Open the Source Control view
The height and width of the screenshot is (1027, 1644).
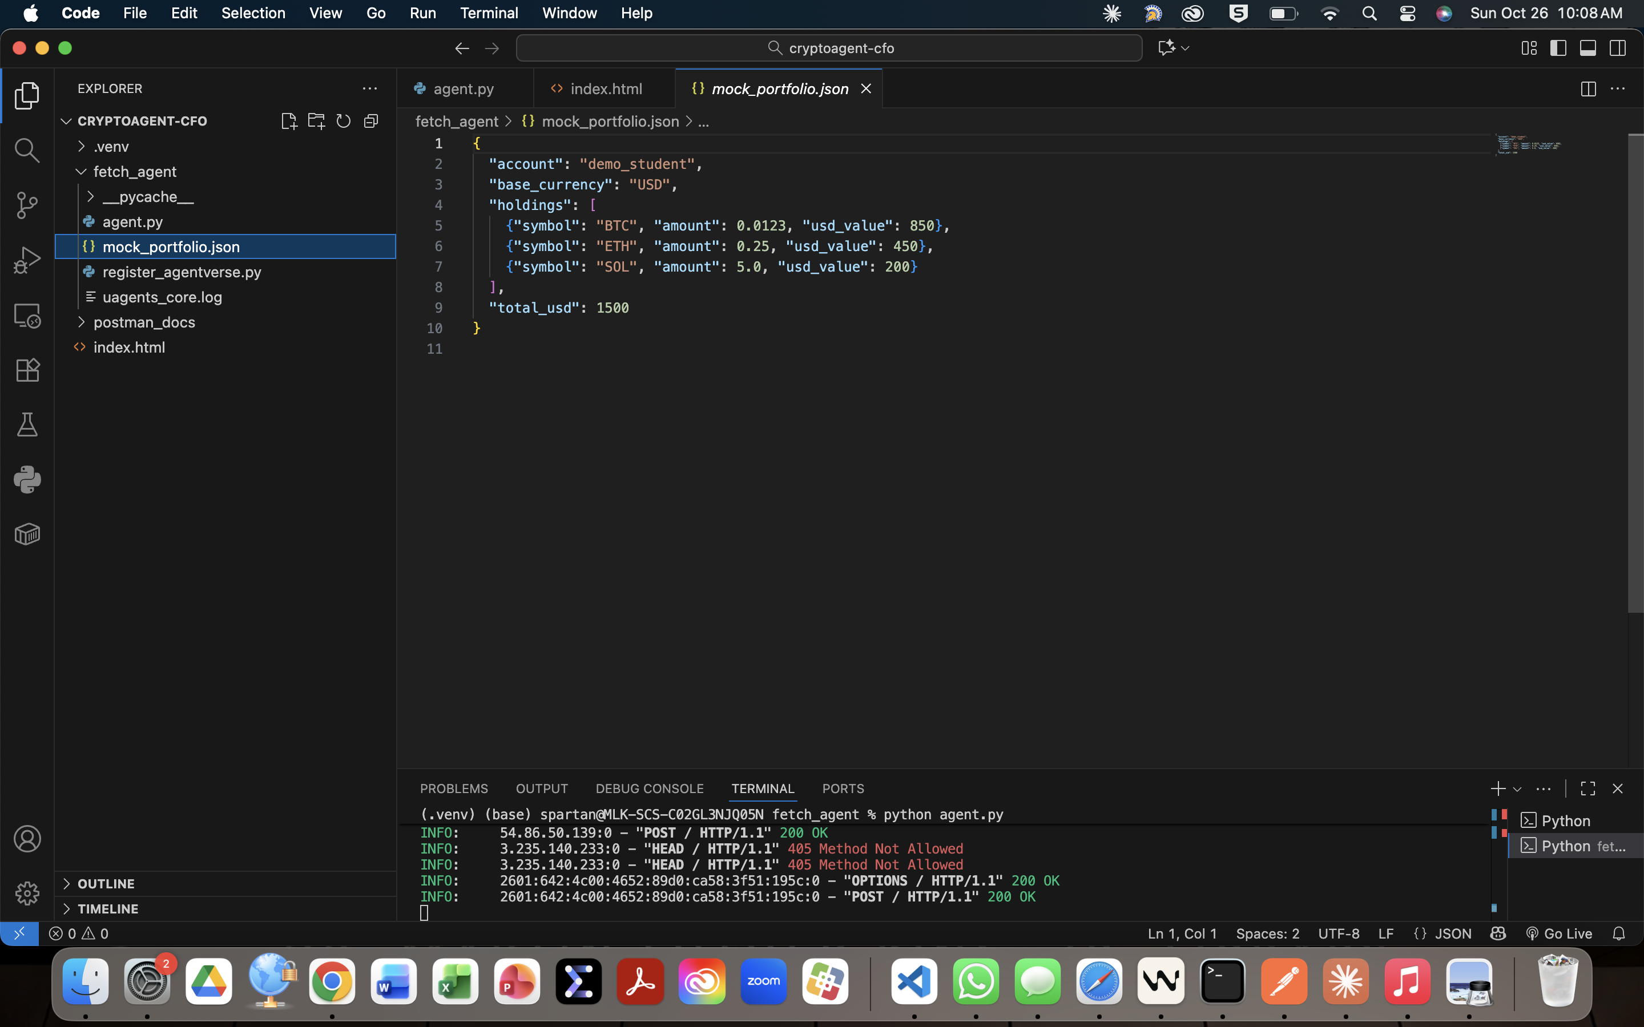[26, 205]
